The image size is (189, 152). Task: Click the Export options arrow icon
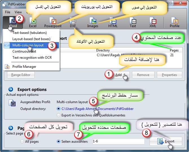(x=11, y=89)
